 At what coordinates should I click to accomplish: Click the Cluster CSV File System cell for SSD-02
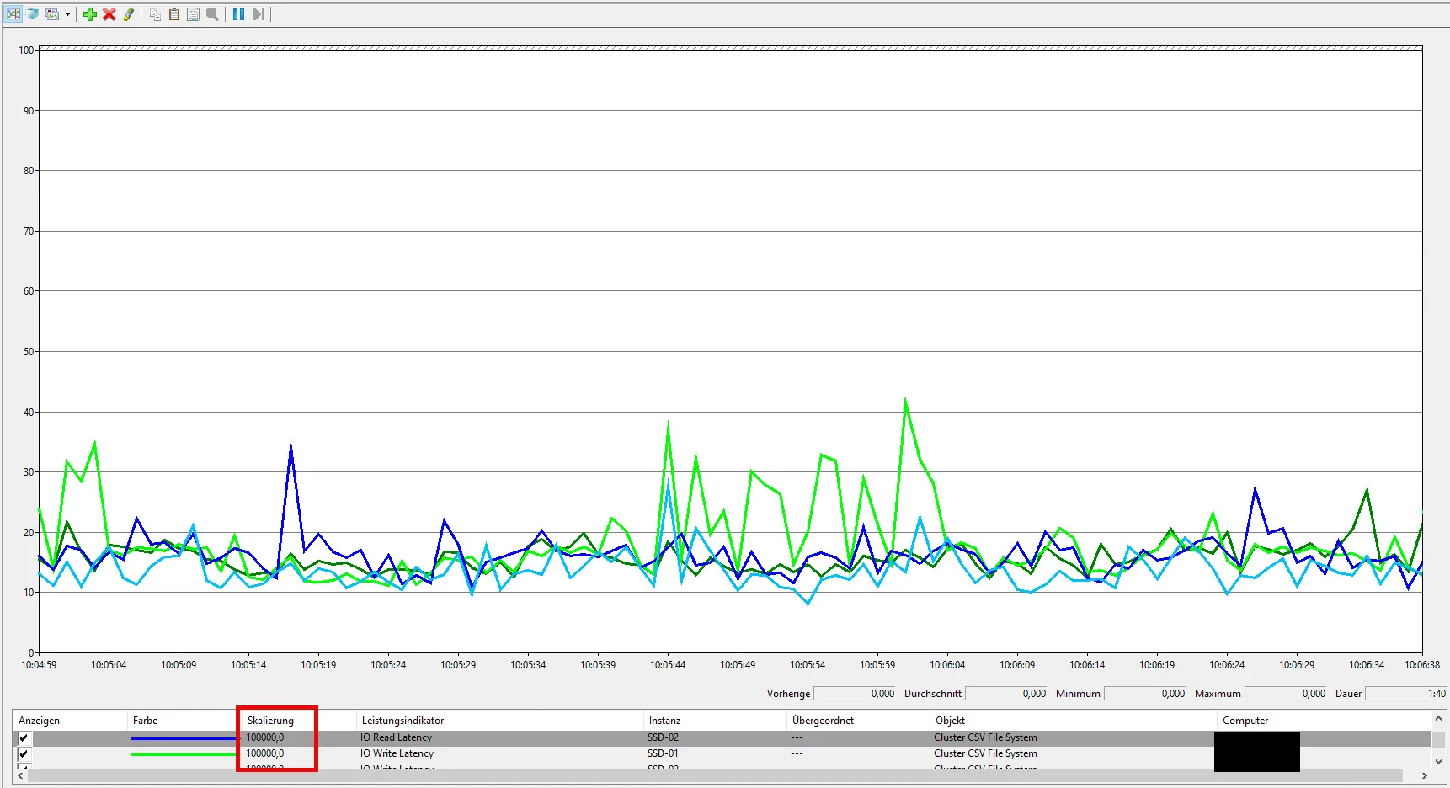point(985,737)
